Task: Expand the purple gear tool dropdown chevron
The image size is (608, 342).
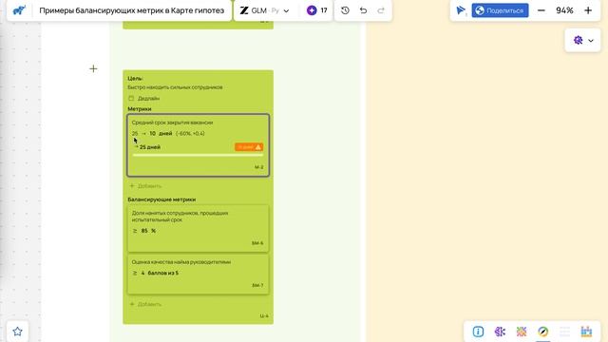Action: point(591,40)
